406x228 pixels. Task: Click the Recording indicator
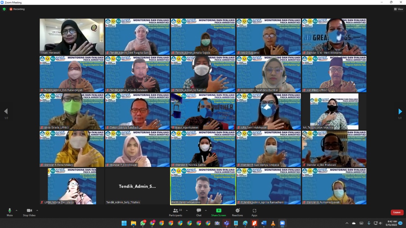(17, 9)
